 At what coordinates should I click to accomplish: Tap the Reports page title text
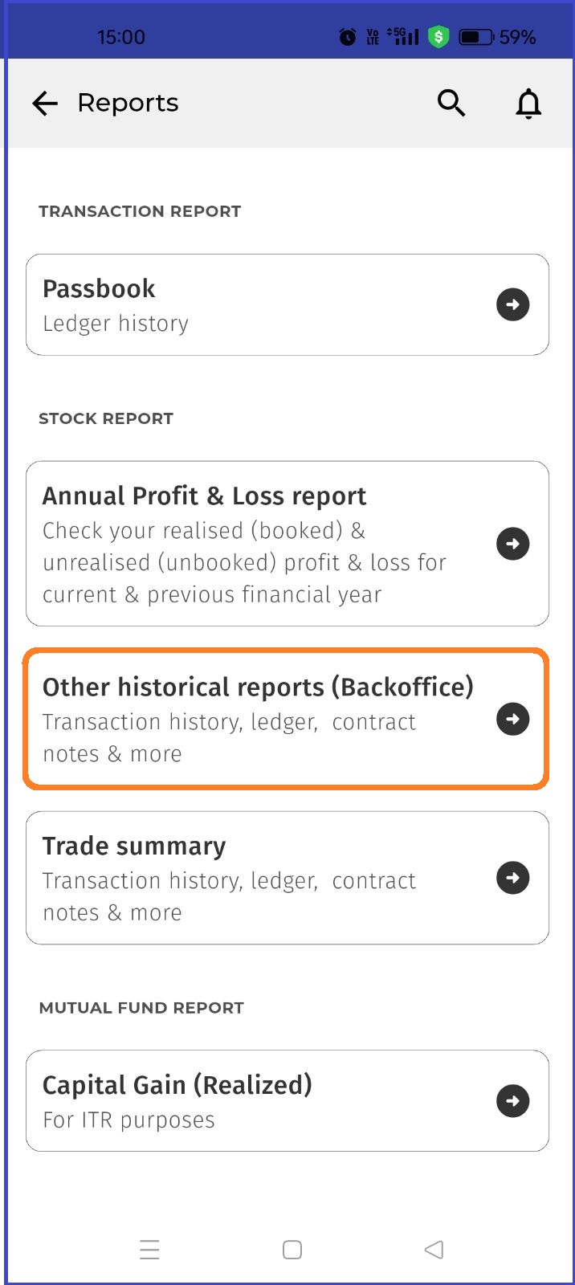point(128,104)
